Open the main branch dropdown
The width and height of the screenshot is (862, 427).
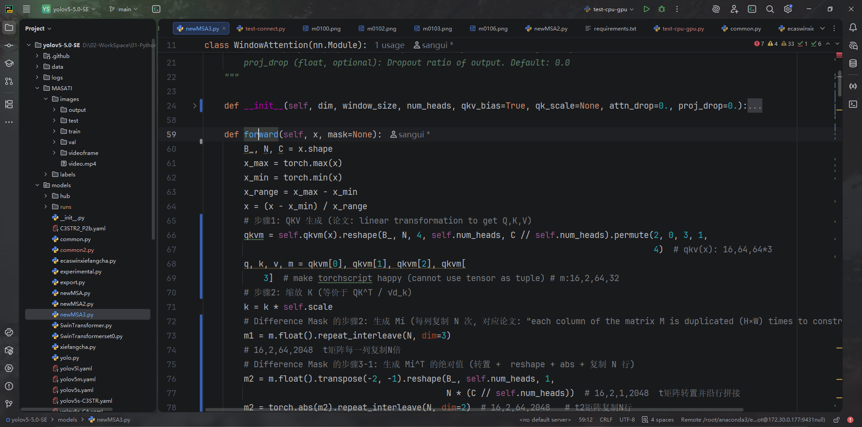tap(123, 9)
